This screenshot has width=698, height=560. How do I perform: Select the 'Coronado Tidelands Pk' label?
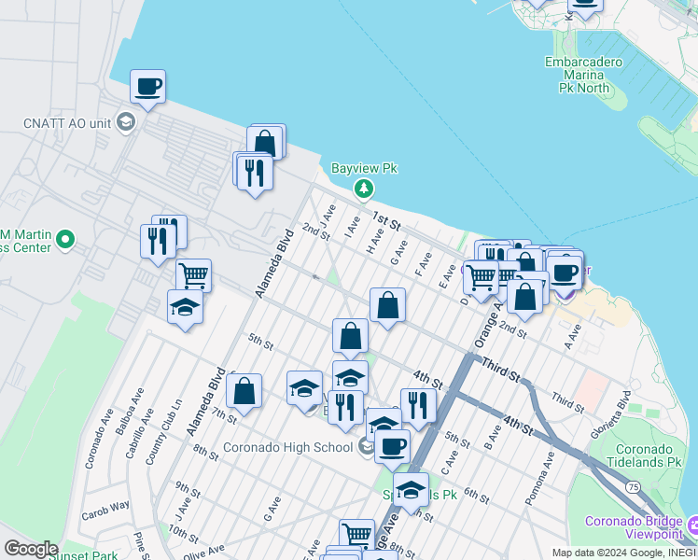[644, 455]
